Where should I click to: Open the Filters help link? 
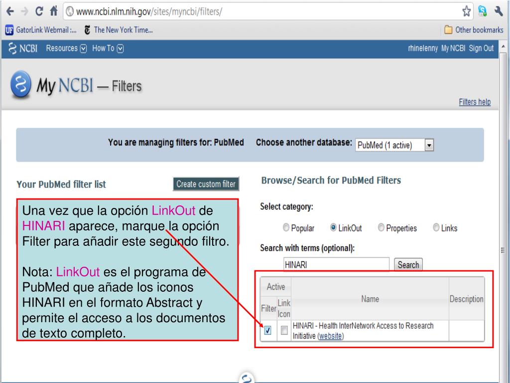point(475,102)
